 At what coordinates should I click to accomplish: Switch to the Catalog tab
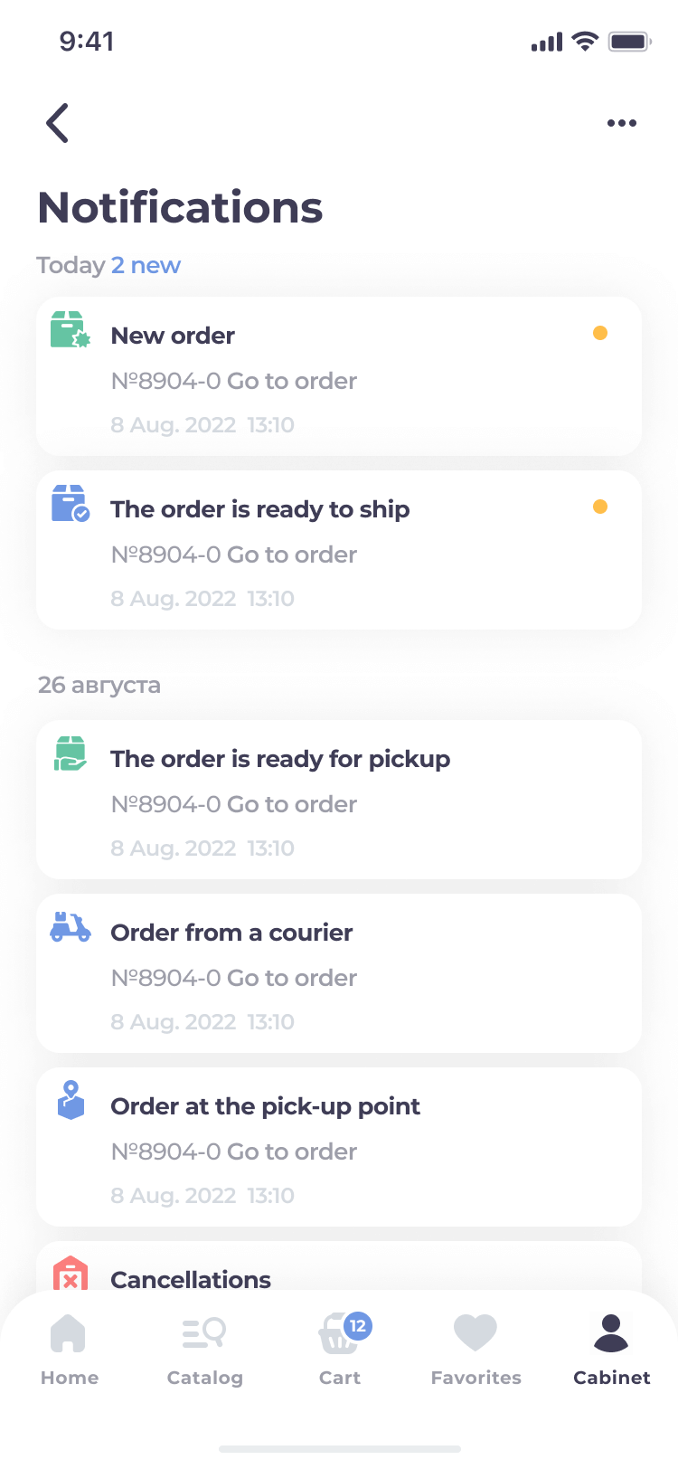click(x=205, y=1350)
